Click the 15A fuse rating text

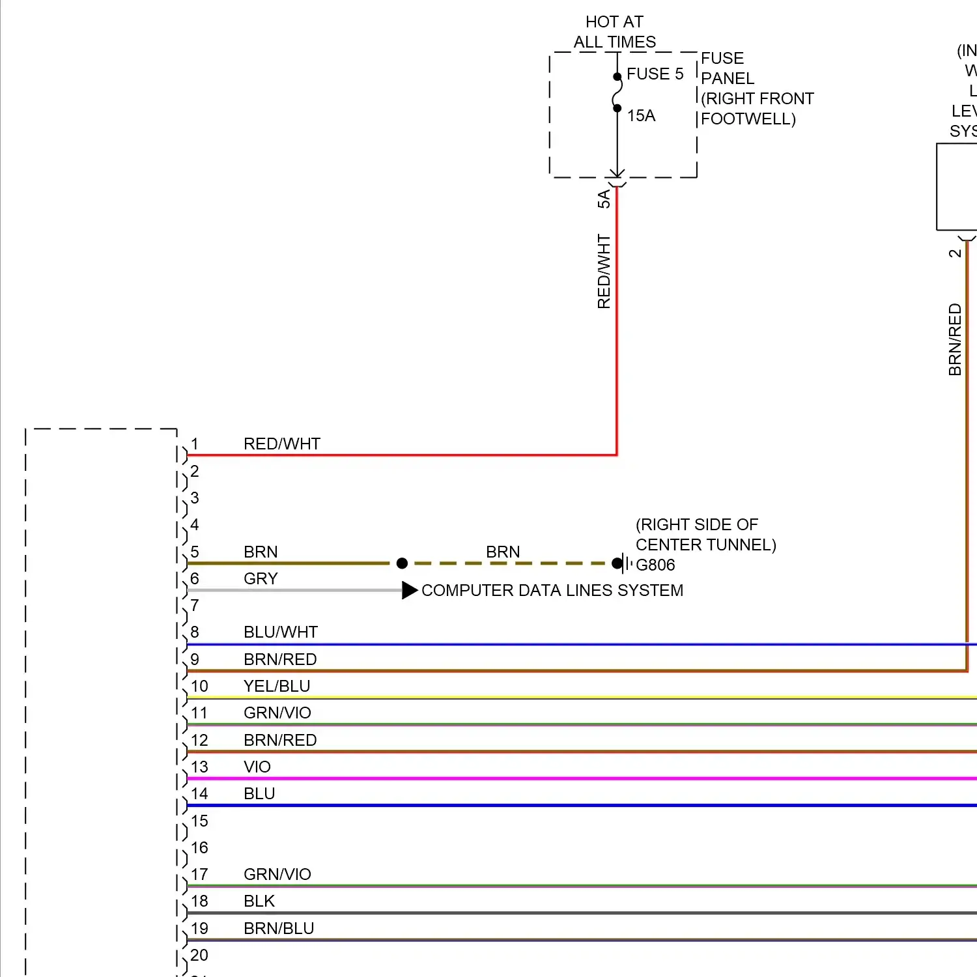pyautogui.click(x=641, y=116)
